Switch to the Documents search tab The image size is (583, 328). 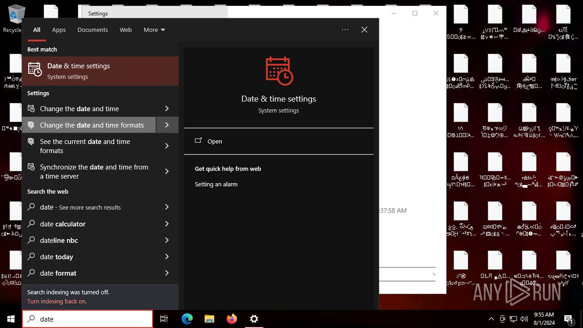click(92, 30)
